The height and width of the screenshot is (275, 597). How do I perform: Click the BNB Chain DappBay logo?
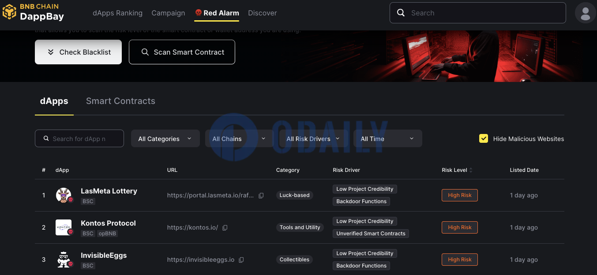[33, 12]
